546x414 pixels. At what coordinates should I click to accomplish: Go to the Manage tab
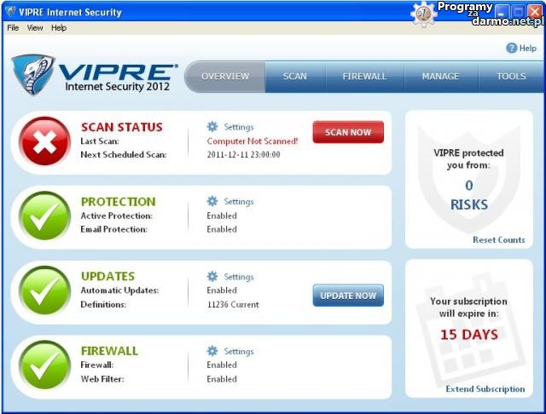[x=440, y=77]
